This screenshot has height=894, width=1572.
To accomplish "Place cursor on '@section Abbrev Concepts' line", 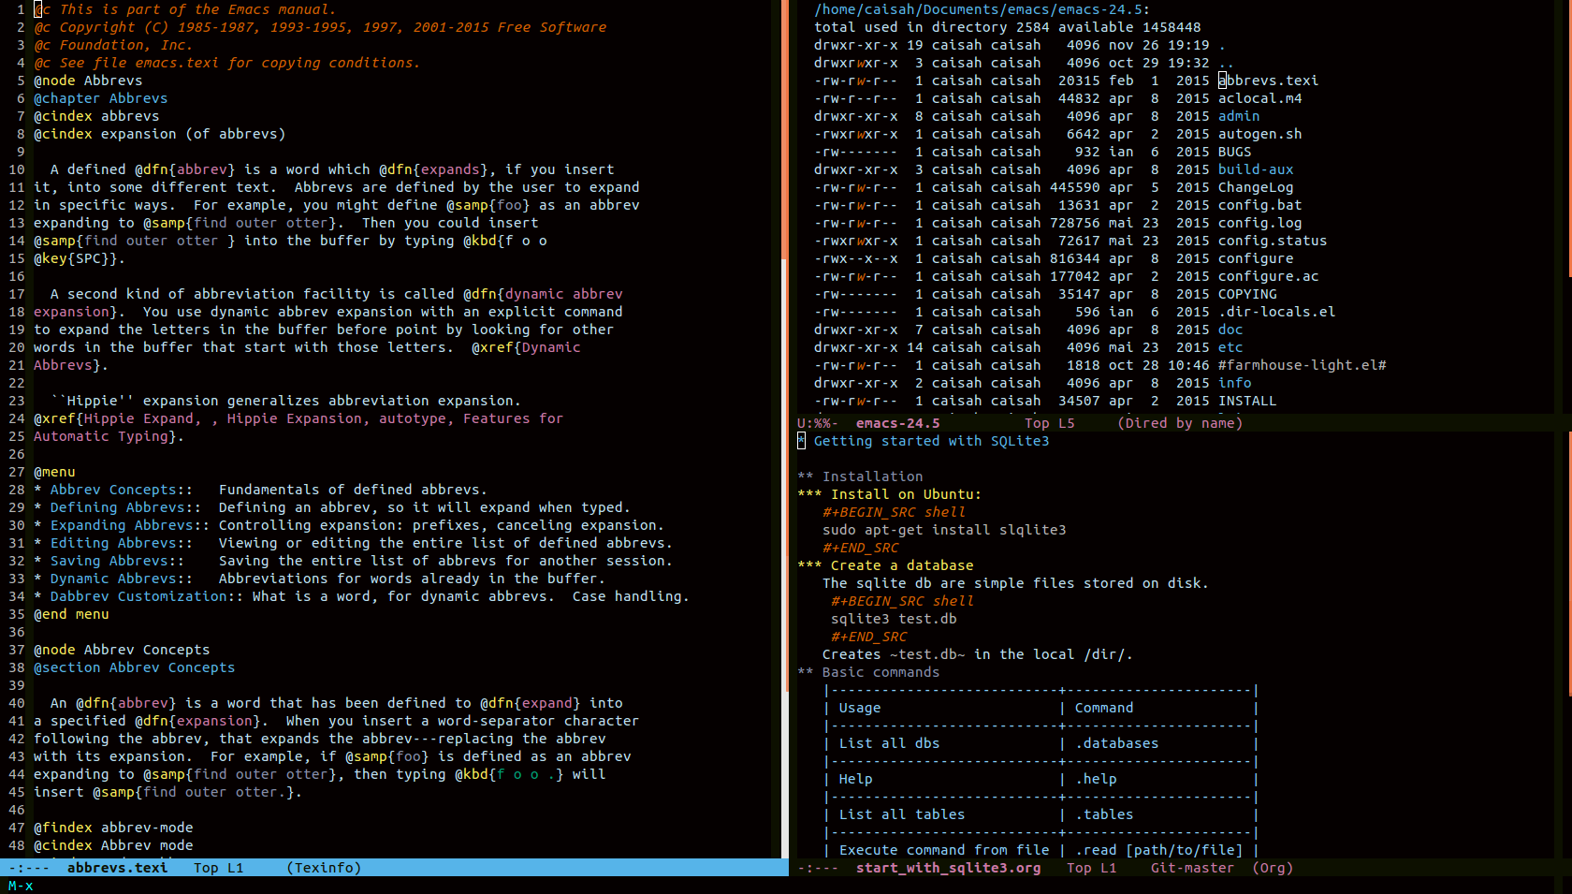I will [x=134, y=667].
